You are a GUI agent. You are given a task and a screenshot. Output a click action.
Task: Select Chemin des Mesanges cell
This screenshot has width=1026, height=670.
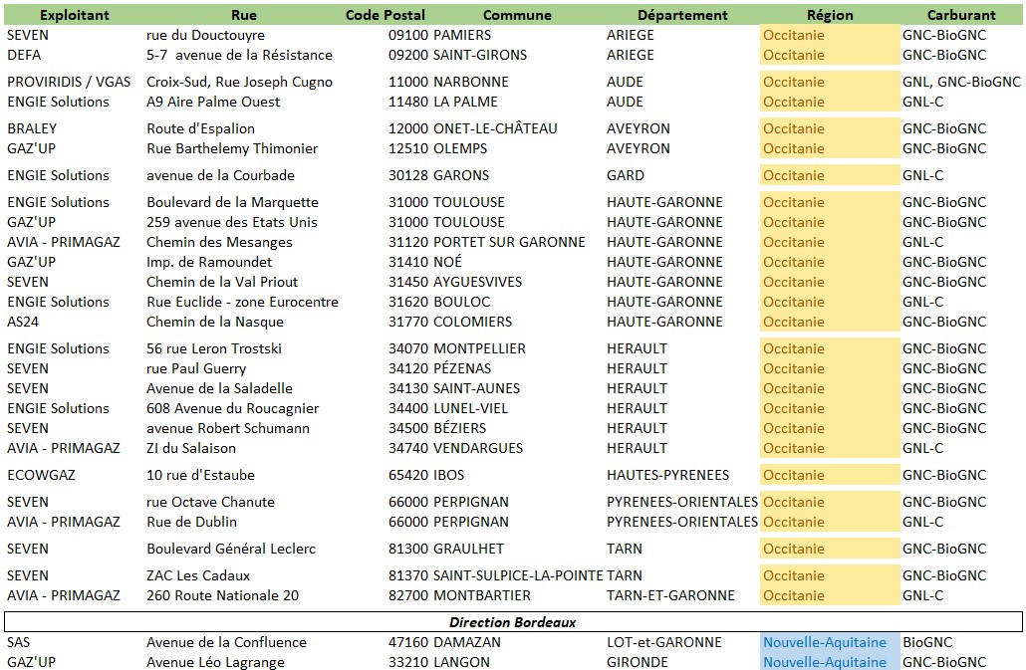219,243
